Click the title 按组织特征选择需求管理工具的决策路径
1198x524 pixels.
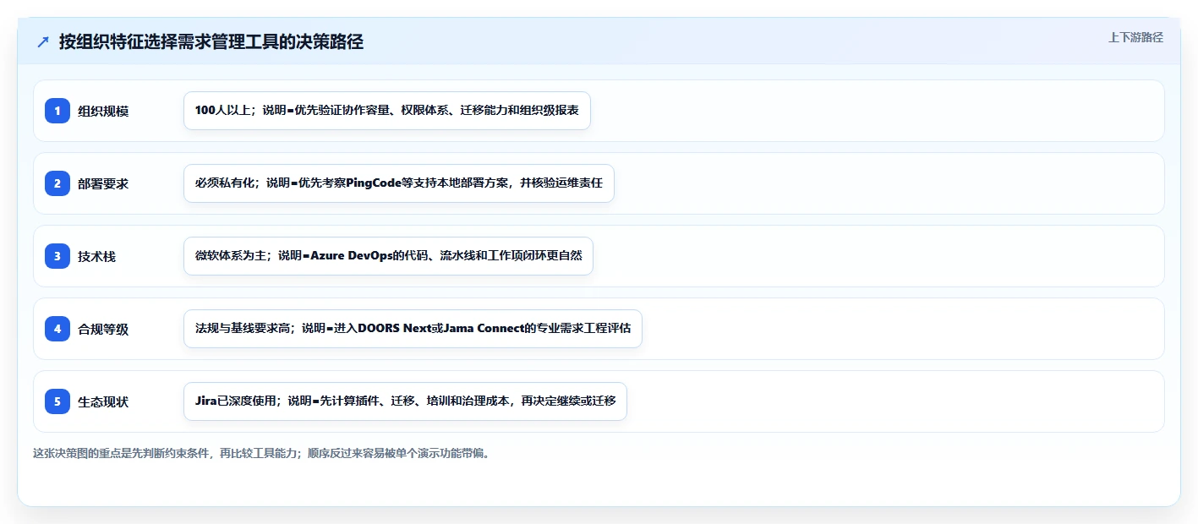point(211,41)
